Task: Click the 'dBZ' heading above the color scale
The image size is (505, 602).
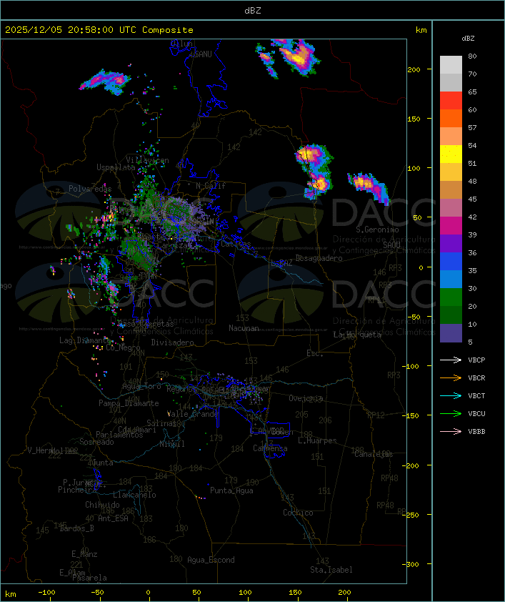Action: pyautogui.click(x=468, y=39)
